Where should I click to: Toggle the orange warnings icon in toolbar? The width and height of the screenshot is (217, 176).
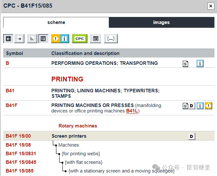tap(56, 39)
